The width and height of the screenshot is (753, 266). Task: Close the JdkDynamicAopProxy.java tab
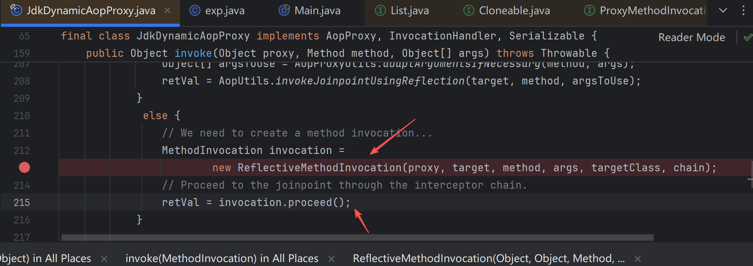point(167,11)
